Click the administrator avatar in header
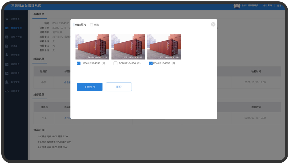The height and width of the screenshot is (164, 289). pos(237,5)
